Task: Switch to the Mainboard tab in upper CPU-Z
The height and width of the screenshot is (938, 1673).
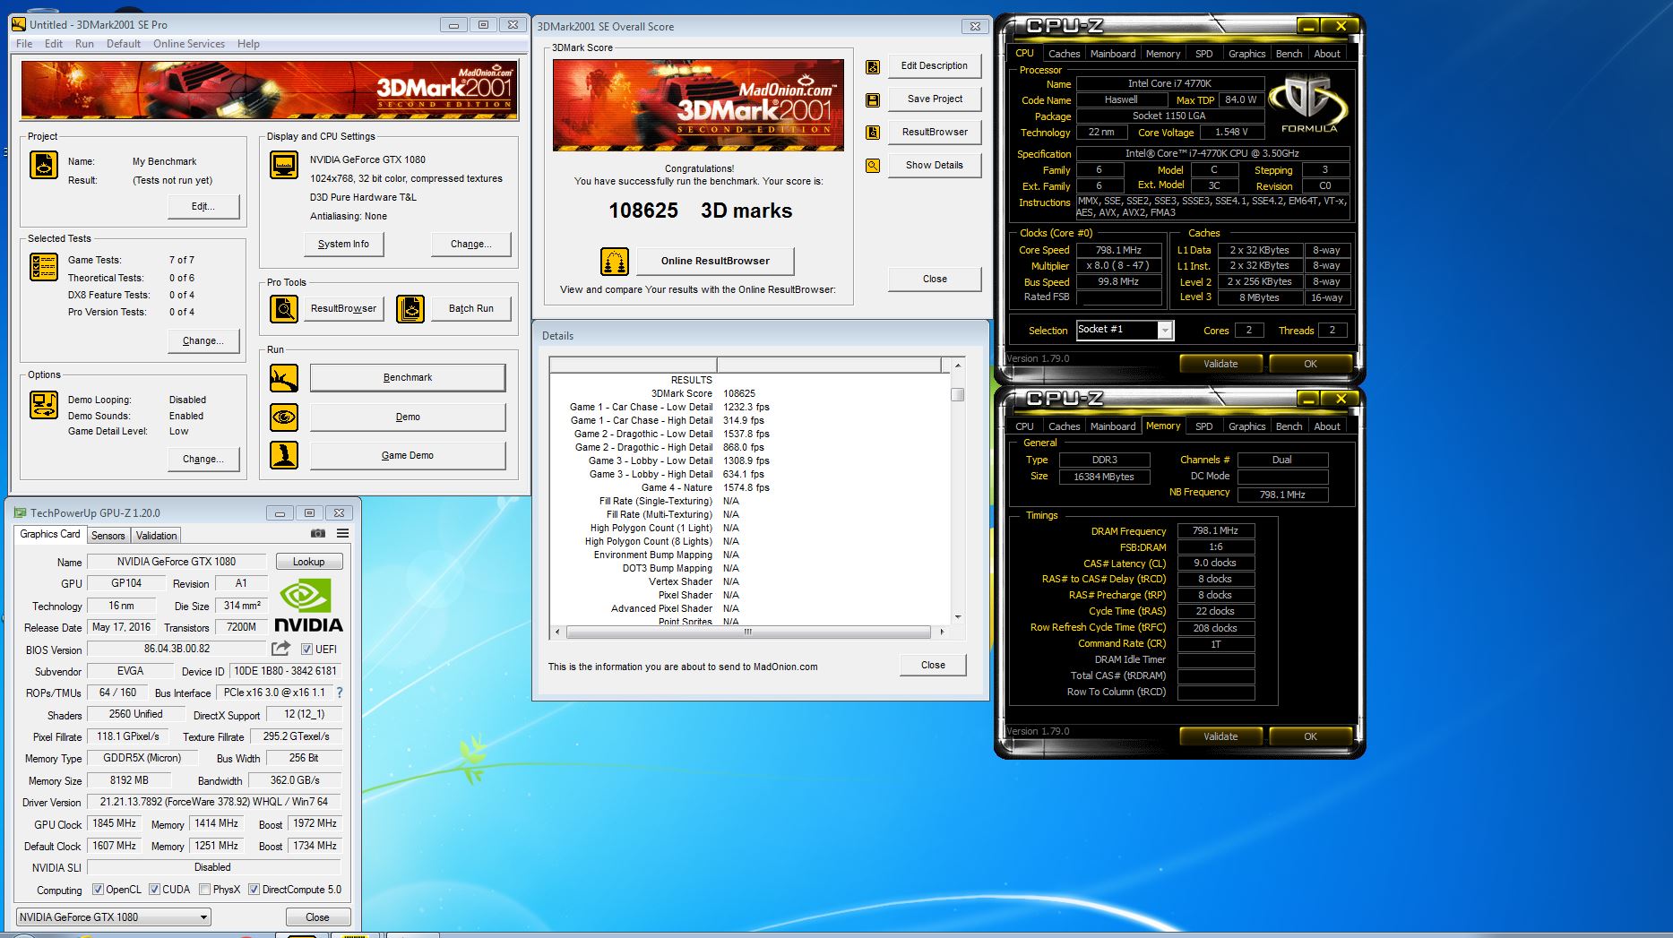Action: [x=1113, y=54]
